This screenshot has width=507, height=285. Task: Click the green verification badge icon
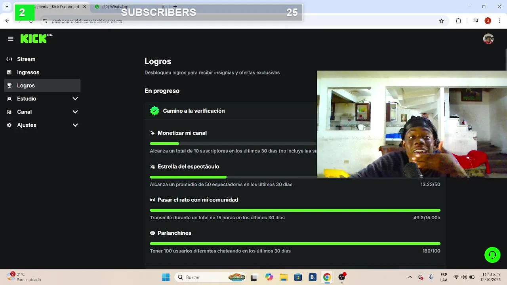[x=154, y=111]
